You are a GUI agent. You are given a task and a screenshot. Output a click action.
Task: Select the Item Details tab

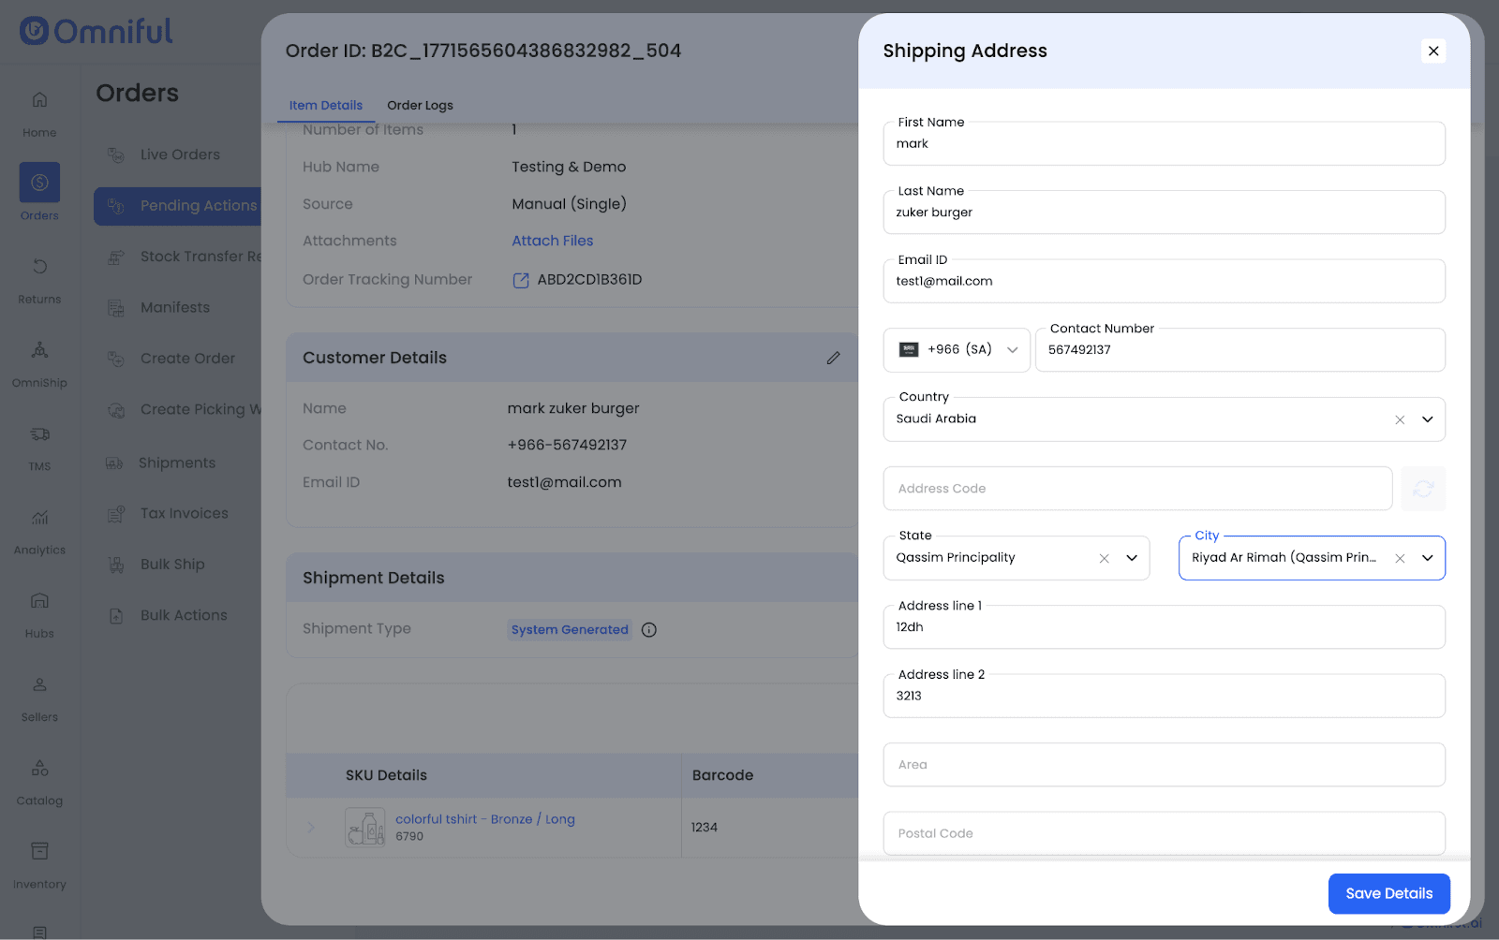325,105
